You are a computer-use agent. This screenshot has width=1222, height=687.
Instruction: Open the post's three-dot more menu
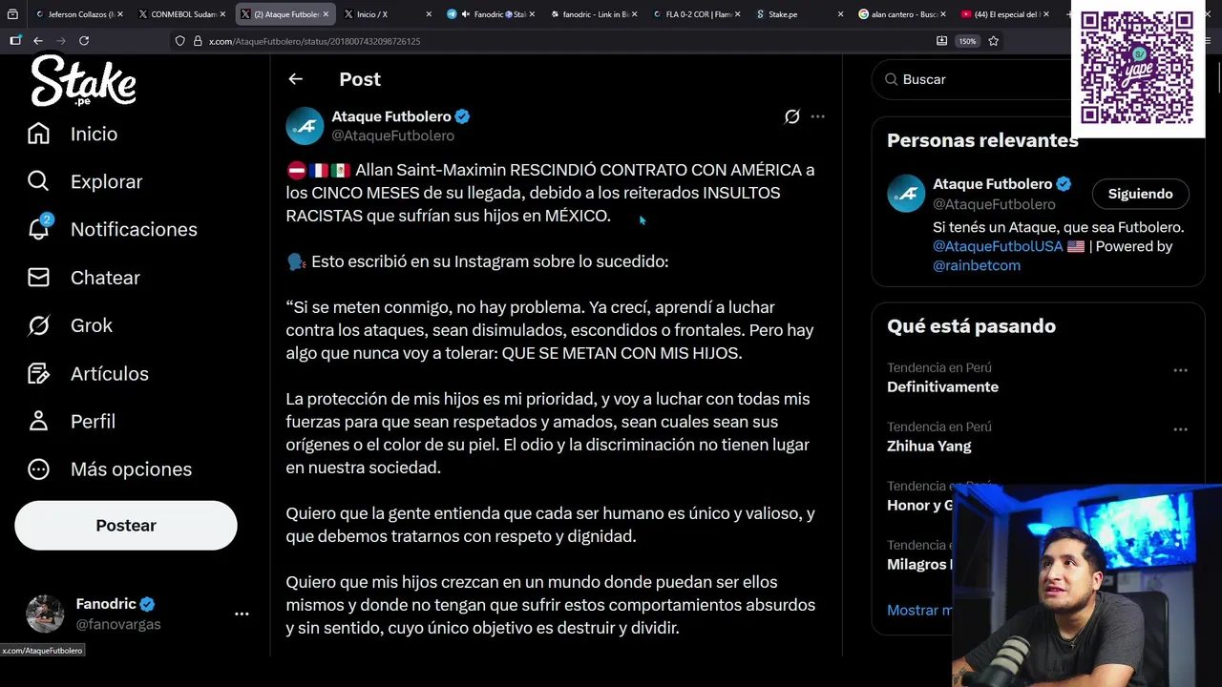(817, 116)
